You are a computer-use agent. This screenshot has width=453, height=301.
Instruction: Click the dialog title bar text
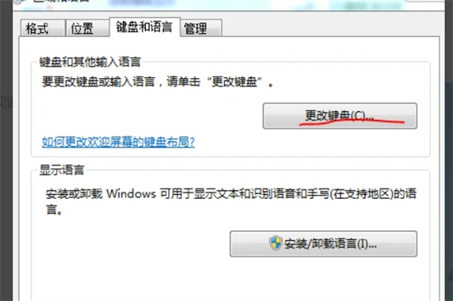click(x=61, y=1)
